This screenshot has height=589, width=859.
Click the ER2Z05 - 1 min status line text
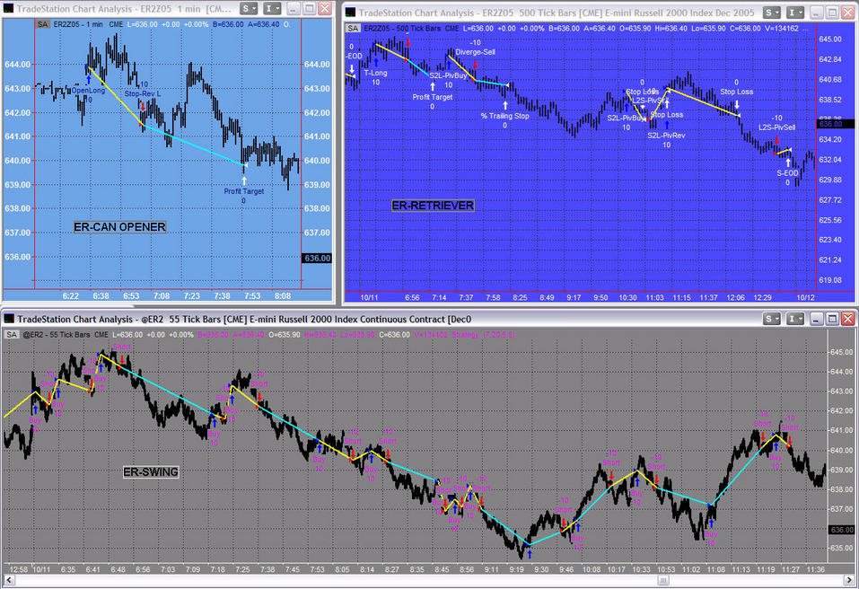(78, 24)
